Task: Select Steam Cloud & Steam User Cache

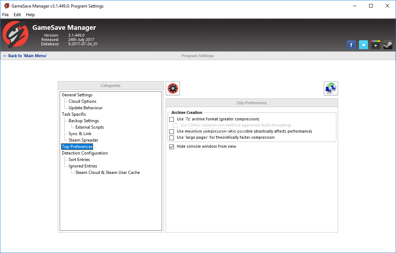Action: tap(107, 172)
